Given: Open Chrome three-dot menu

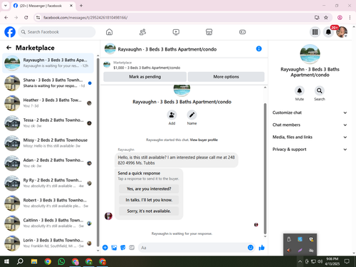Looking at the screenshot, I should coord(350,17).
